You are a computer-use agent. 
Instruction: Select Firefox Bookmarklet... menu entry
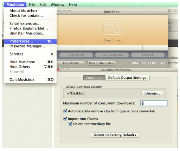31,28
